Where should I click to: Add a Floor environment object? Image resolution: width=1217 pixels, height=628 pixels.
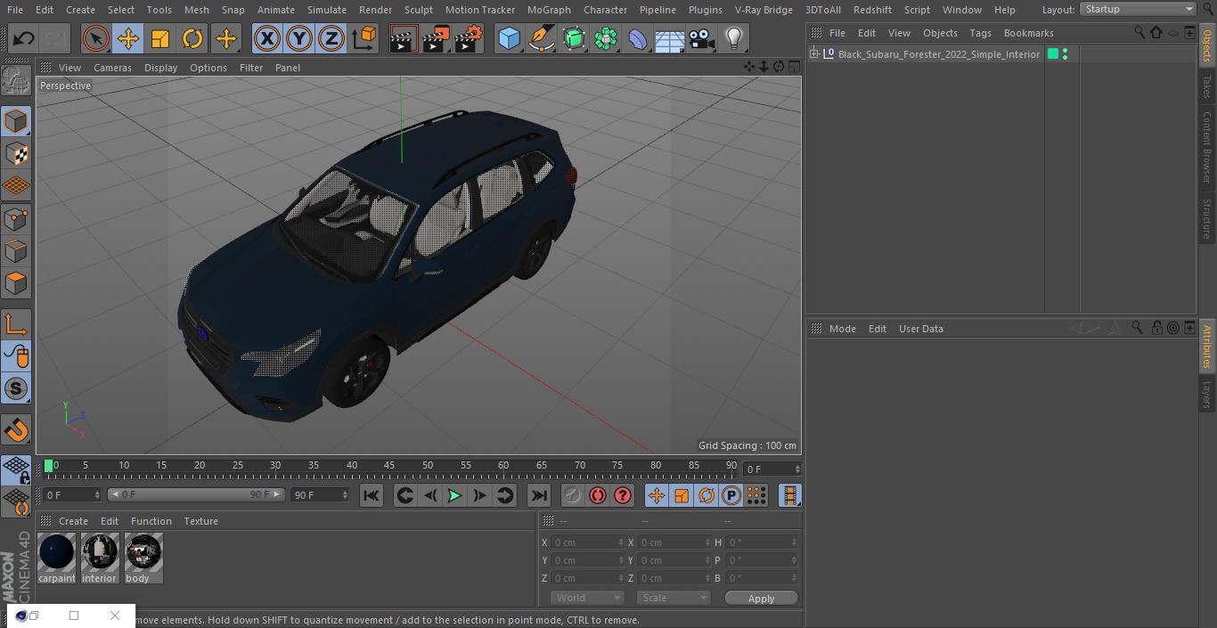[670, 38]
